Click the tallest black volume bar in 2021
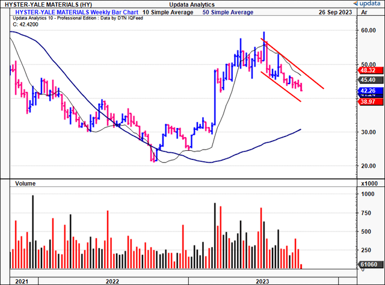The width and height of the screenshot is (385, 285). [33, 231]
